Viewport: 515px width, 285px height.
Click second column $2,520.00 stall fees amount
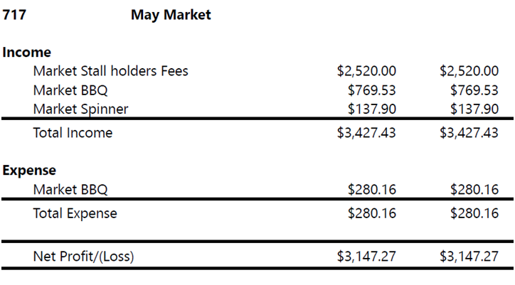point(469,71)
